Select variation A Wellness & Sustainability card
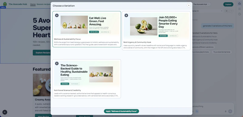243x117 pixels. pos(87,29)
